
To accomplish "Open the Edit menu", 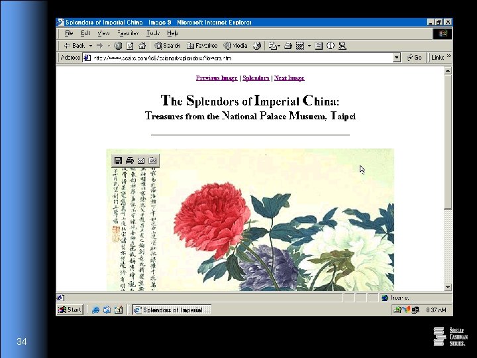I will pos(85,33).
